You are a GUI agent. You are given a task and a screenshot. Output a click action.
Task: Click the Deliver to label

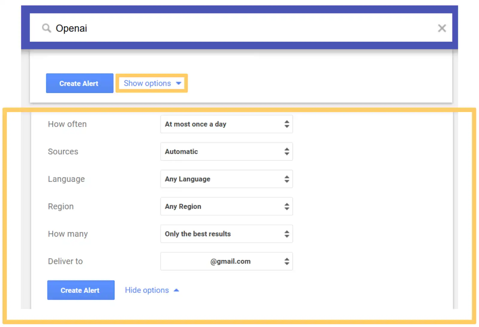coord(65,261)
